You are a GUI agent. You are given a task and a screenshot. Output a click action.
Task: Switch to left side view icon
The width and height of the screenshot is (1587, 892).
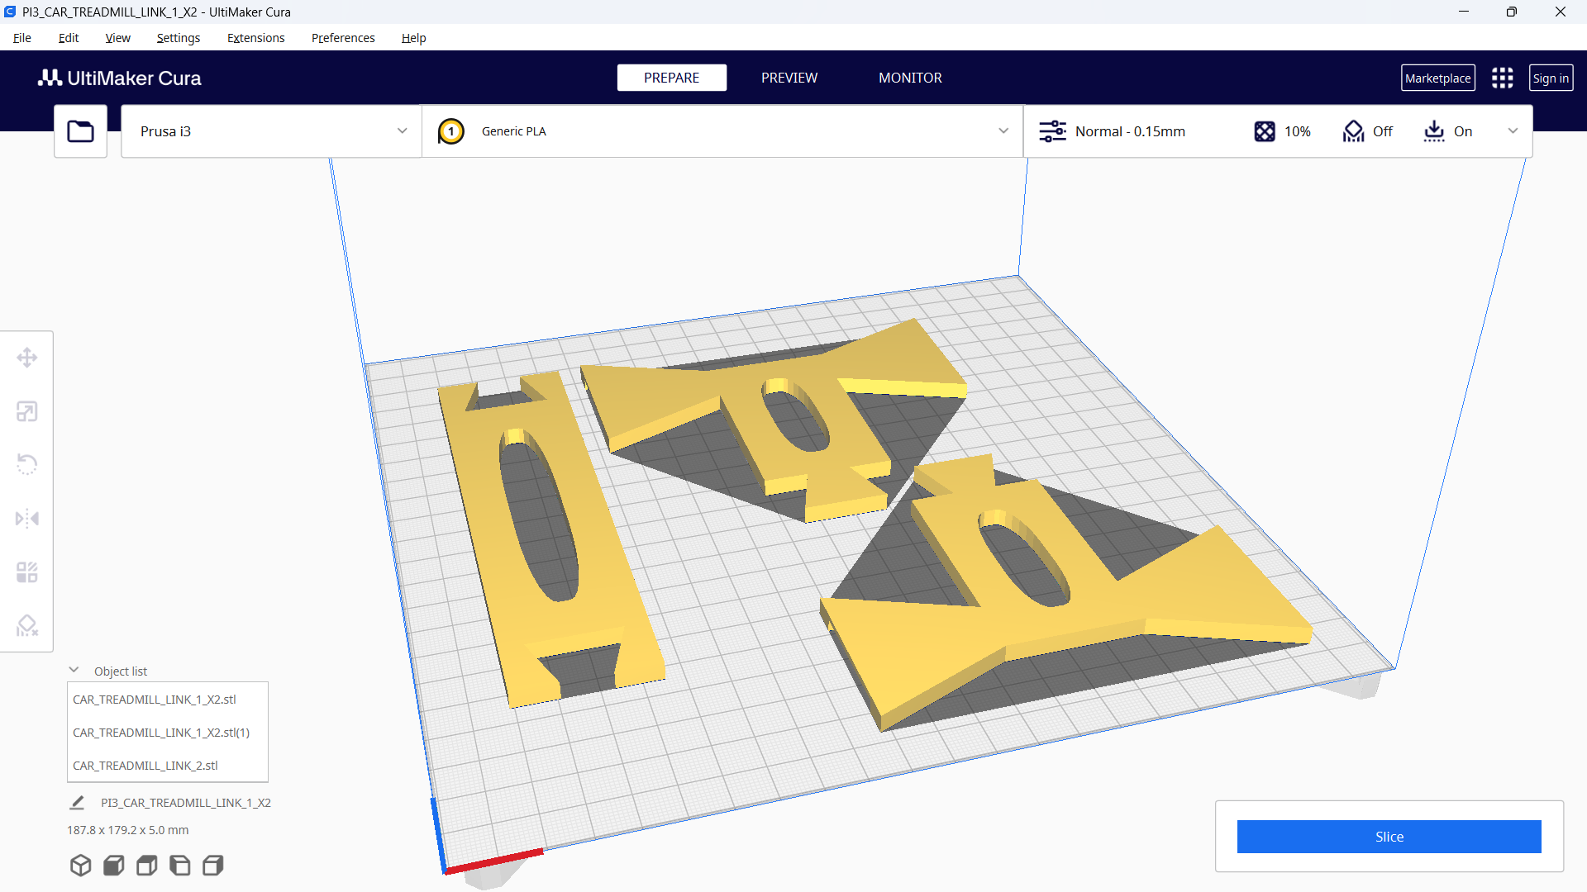click(179, 865)
